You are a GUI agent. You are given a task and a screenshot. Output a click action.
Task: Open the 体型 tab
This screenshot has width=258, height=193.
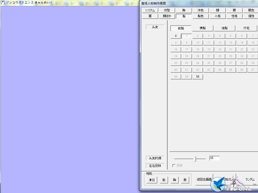click(x=167, y=10)
